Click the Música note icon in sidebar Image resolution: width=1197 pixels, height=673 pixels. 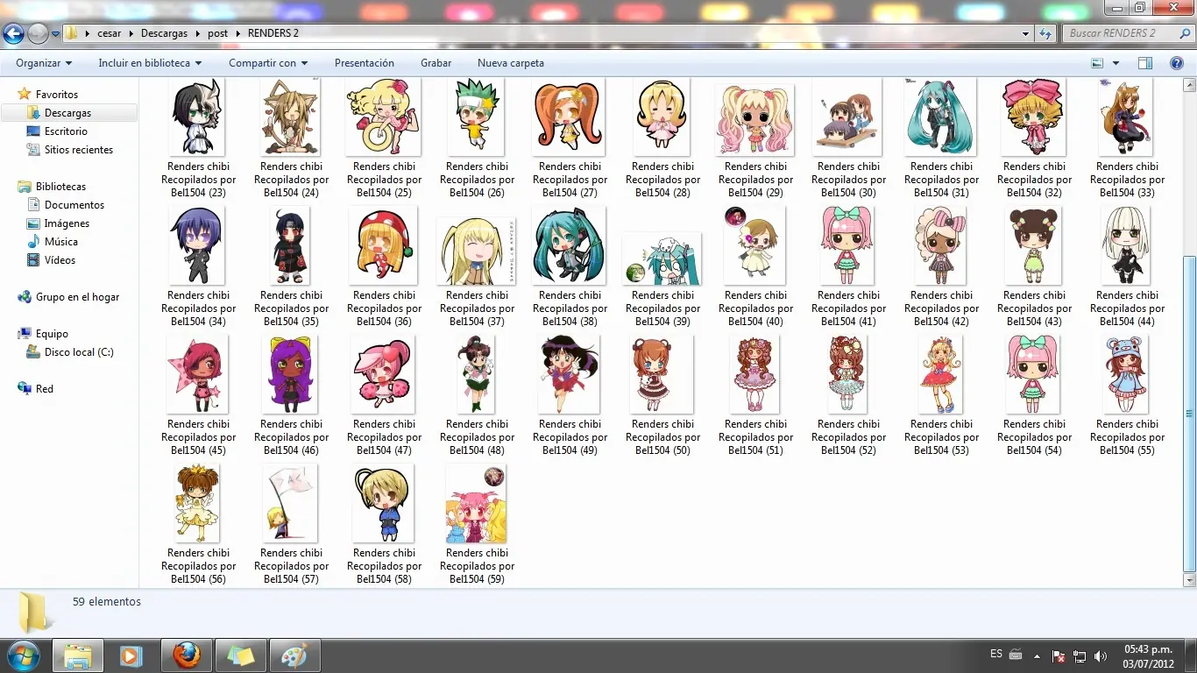pos(33,241)
